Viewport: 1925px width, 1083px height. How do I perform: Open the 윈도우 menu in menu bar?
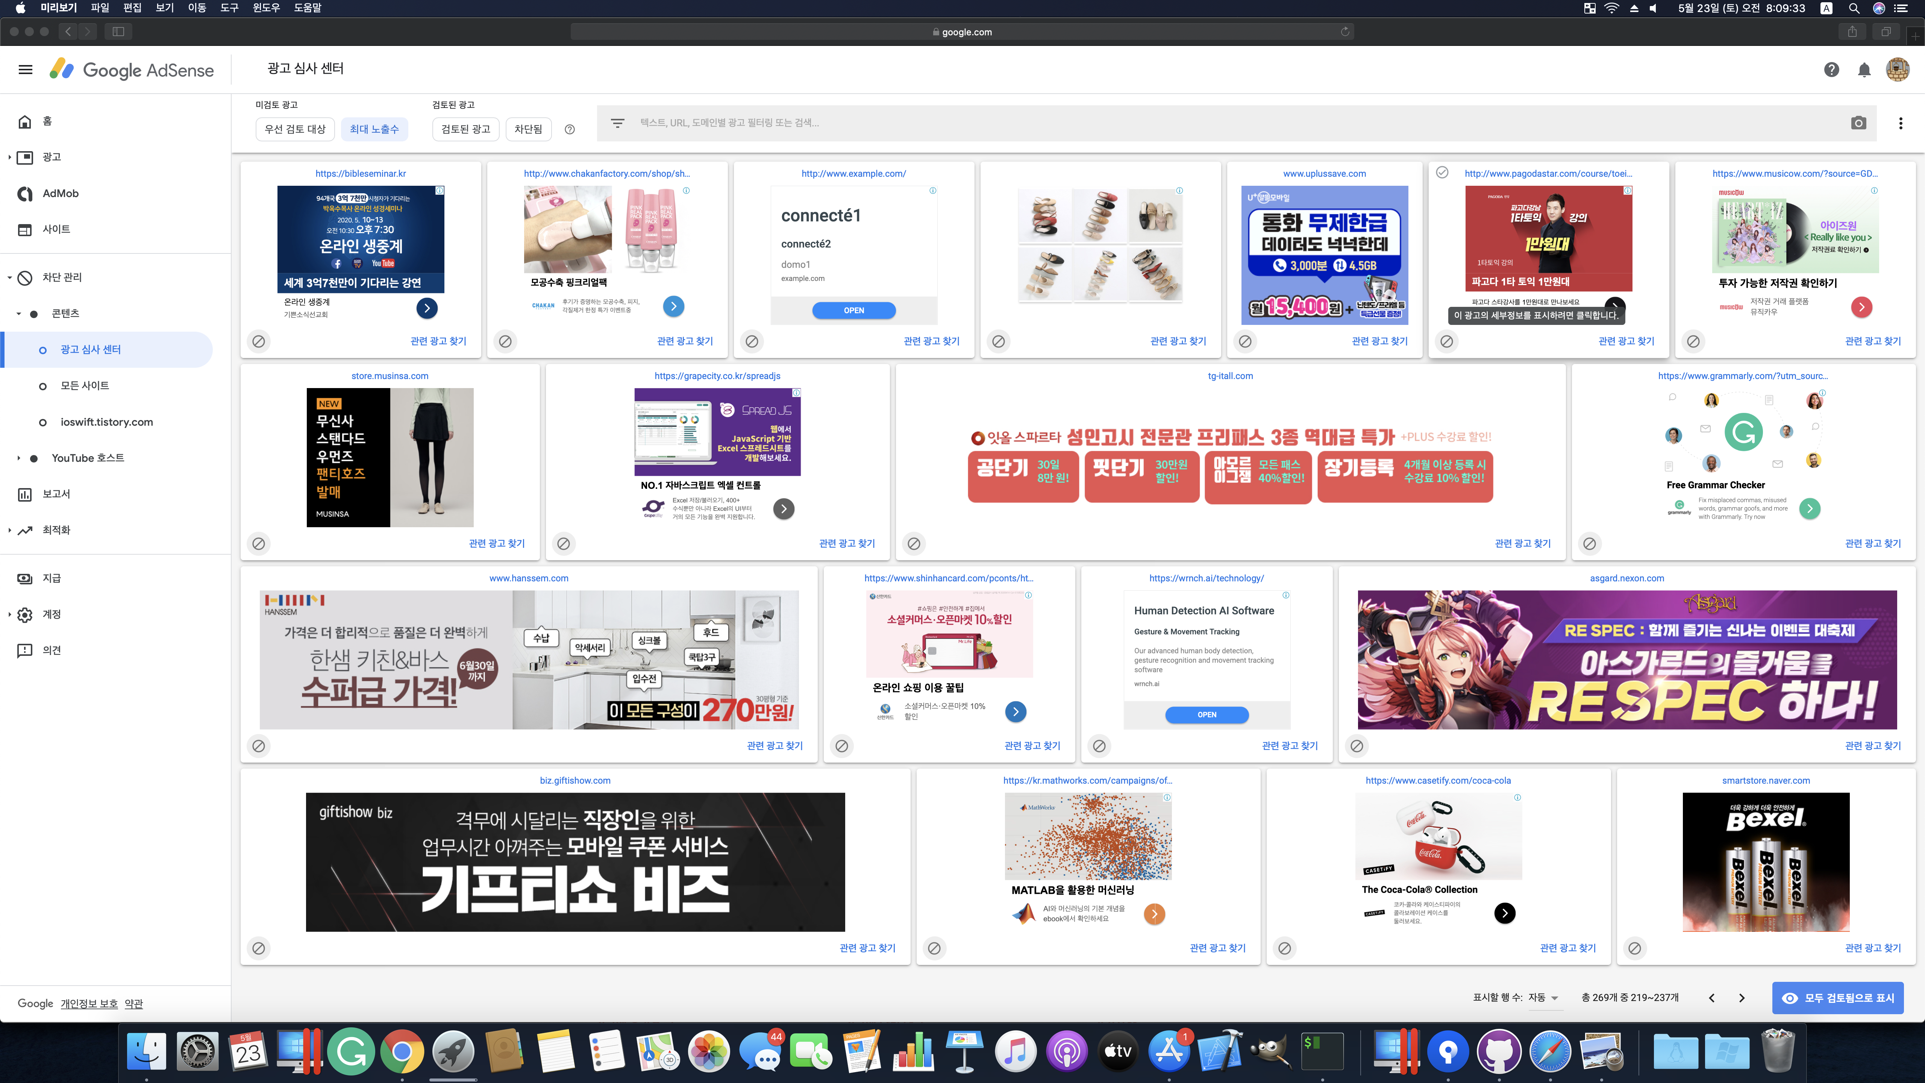tap(265, 8)
